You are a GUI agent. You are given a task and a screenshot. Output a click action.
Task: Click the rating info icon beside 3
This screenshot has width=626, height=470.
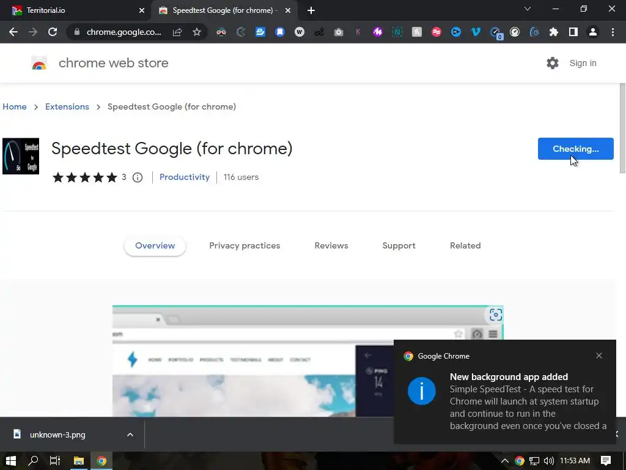pyautogui.click(x=138, y=177)
